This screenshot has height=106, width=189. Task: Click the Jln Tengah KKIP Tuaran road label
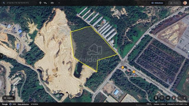coord(156,82)
